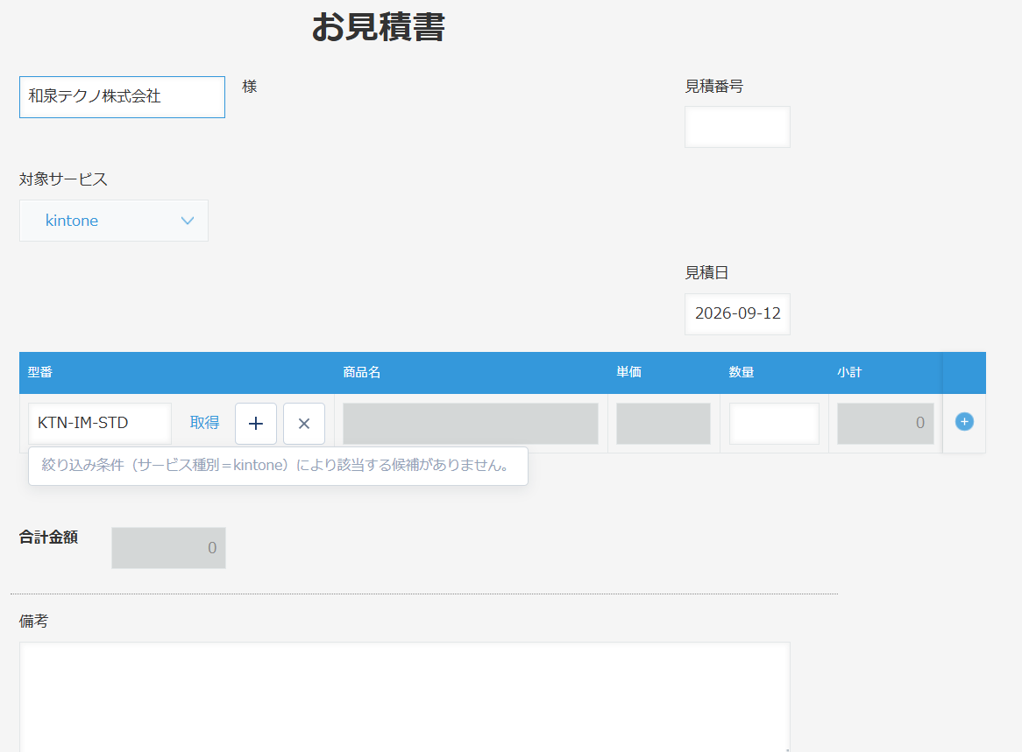Click the 絞り込み条件 no-candidates message
This screenshot has height=752, width=1022.
pos(278,466)
